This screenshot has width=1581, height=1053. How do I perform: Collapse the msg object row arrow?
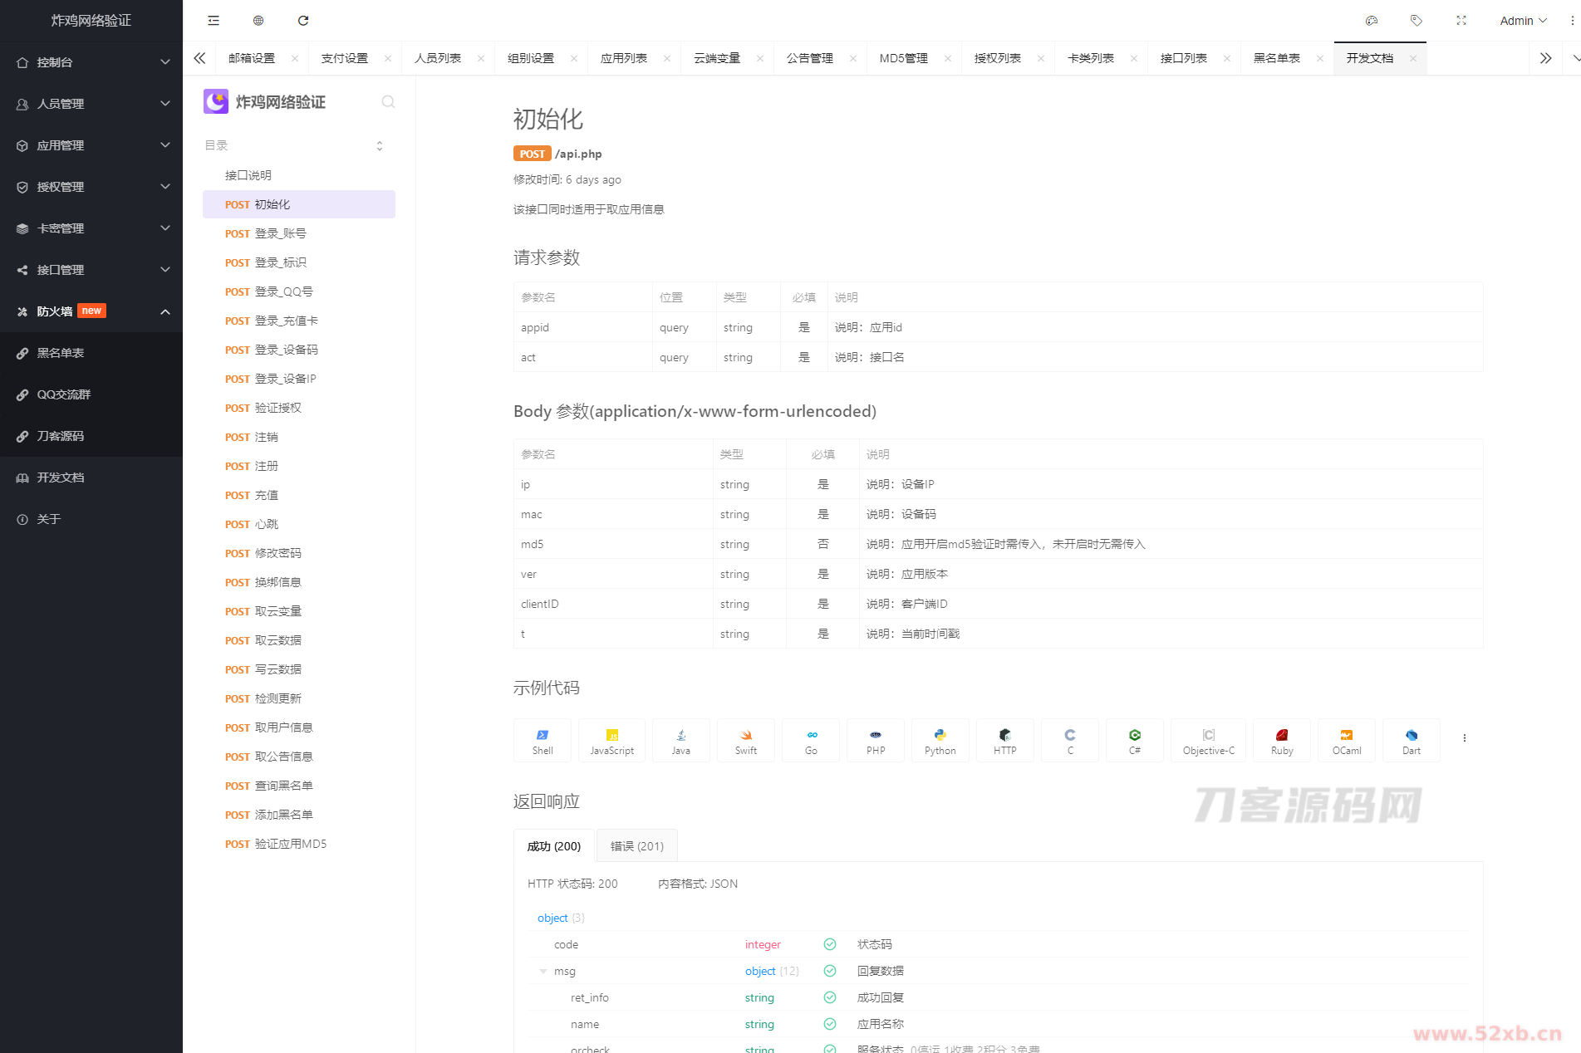(x=543, y=972)
